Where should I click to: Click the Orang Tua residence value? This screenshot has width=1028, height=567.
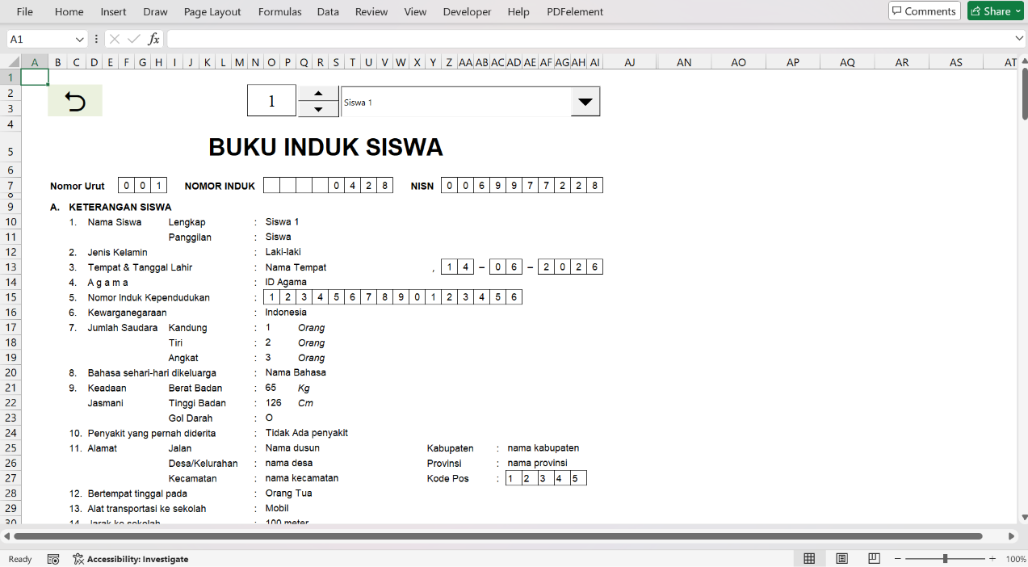tap(288, 493)
